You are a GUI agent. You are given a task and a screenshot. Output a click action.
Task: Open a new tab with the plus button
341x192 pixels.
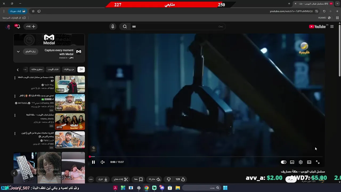pos(289,4)
